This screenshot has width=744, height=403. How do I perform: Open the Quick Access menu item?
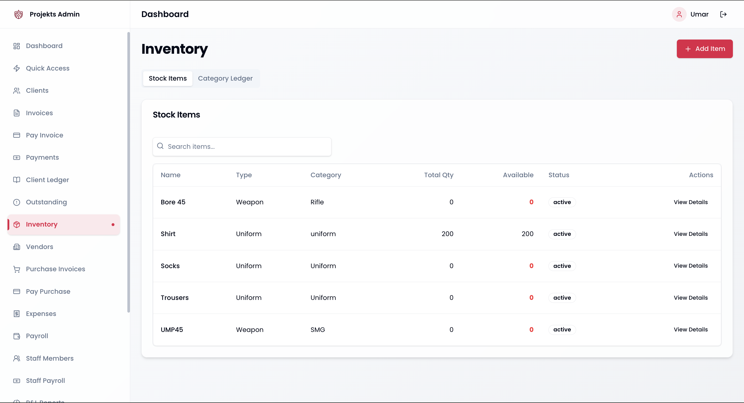click(64, 68)
